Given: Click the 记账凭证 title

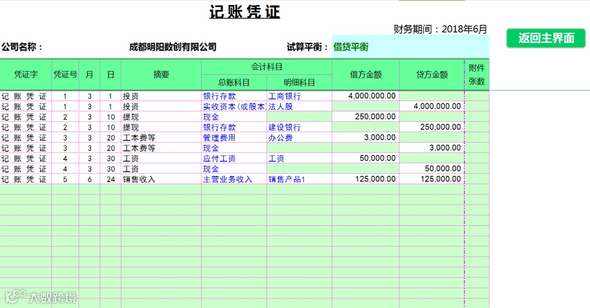Looking at the screenshot, I should (x=245, y=11).
